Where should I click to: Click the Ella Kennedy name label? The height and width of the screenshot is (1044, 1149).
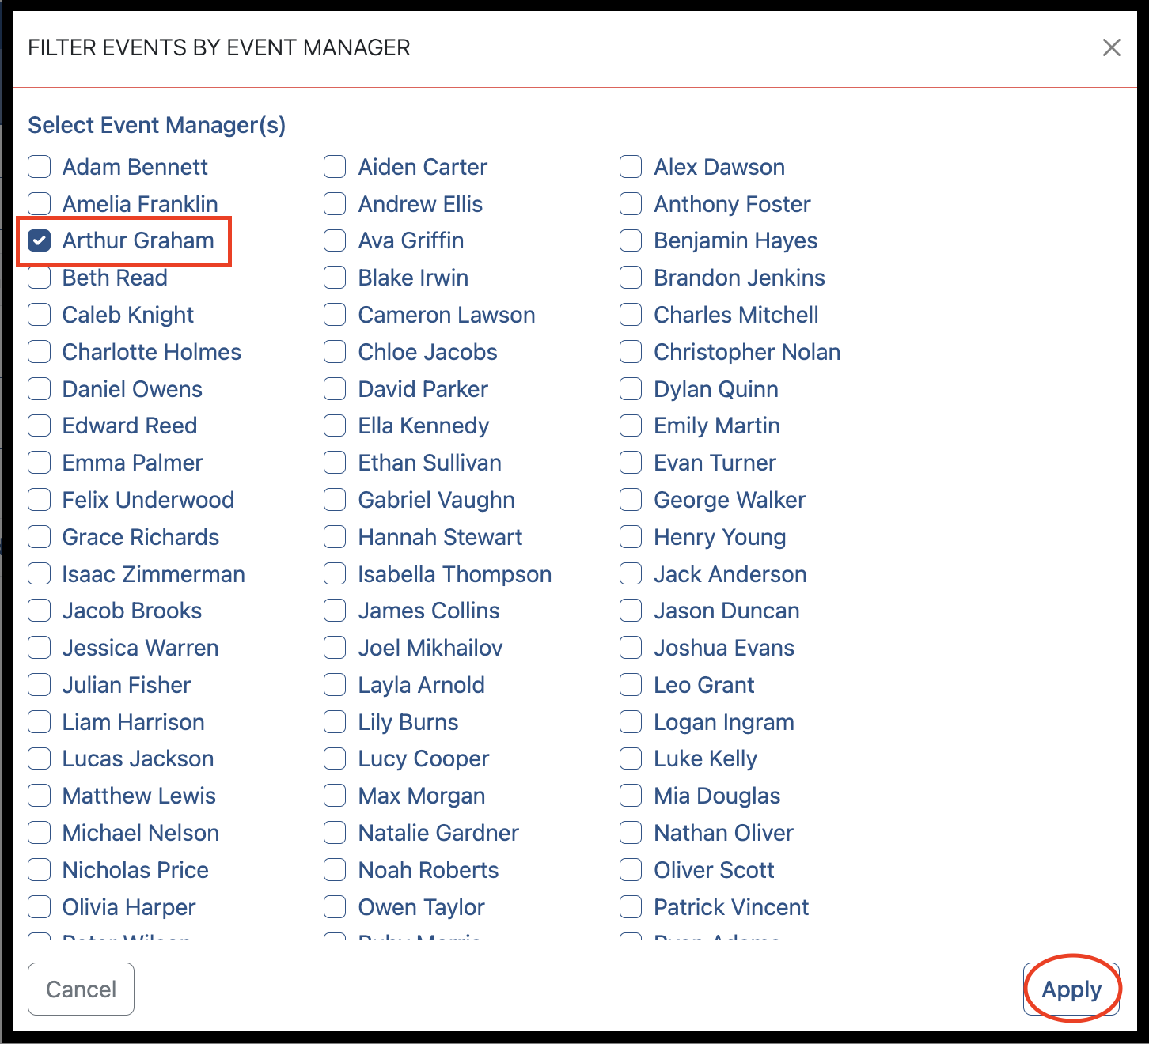(423, 426)
